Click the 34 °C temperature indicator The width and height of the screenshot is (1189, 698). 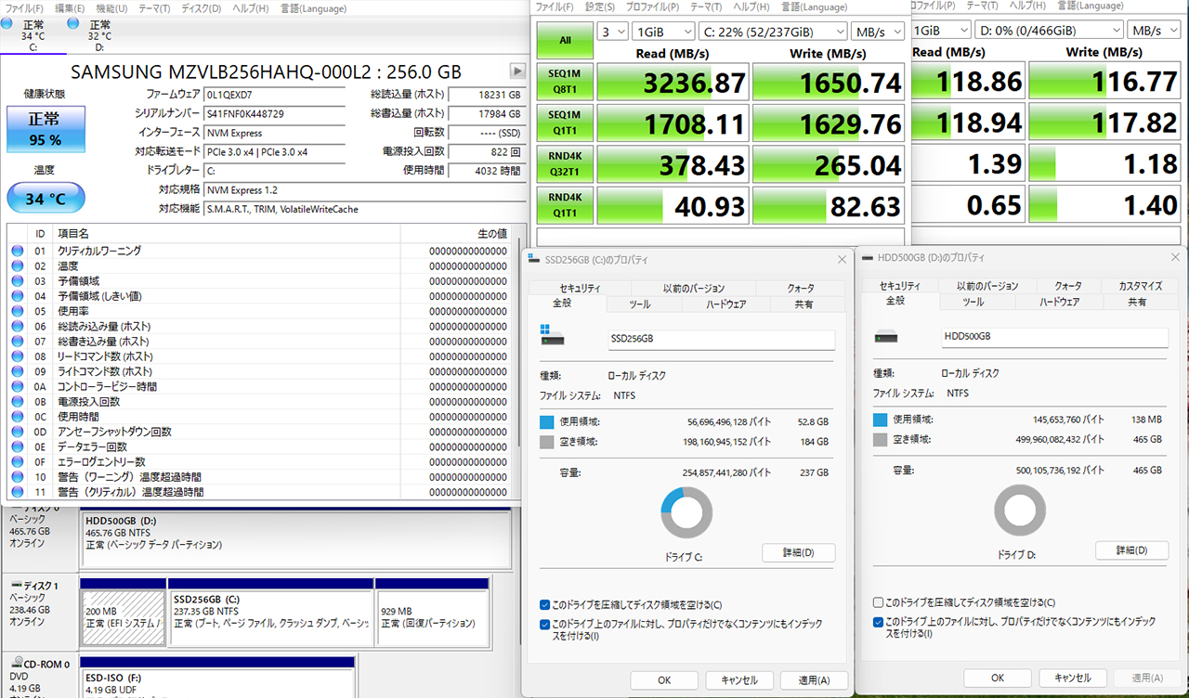[46, 198]
